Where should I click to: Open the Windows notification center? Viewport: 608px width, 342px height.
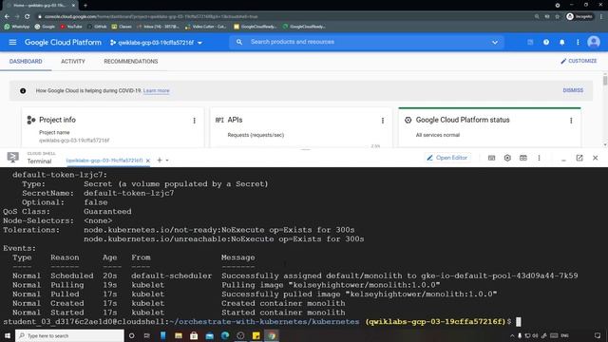click(x=598, y=335)
